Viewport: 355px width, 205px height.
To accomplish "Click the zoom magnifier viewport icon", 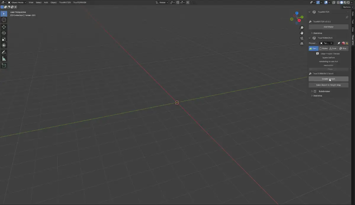I will 302,28.
